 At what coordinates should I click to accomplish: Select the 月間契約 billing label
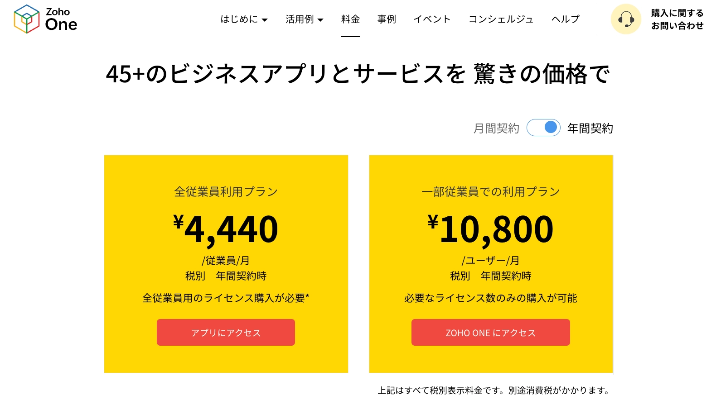pos(496,129)
